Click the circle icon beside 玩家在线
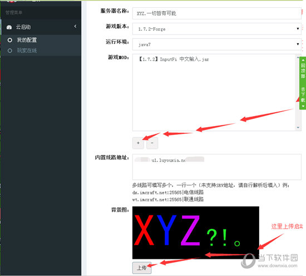Image resolution: width=306 pixels, height=276 pixels. click(10, 51)
